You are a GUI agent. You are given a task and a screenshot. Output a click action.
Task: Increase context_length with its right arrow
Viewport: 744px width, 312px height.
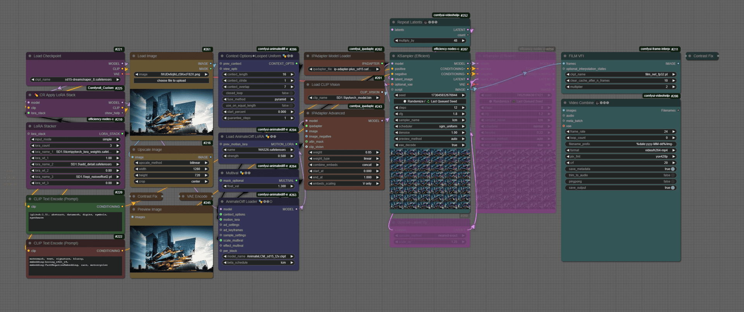point(292,74)
